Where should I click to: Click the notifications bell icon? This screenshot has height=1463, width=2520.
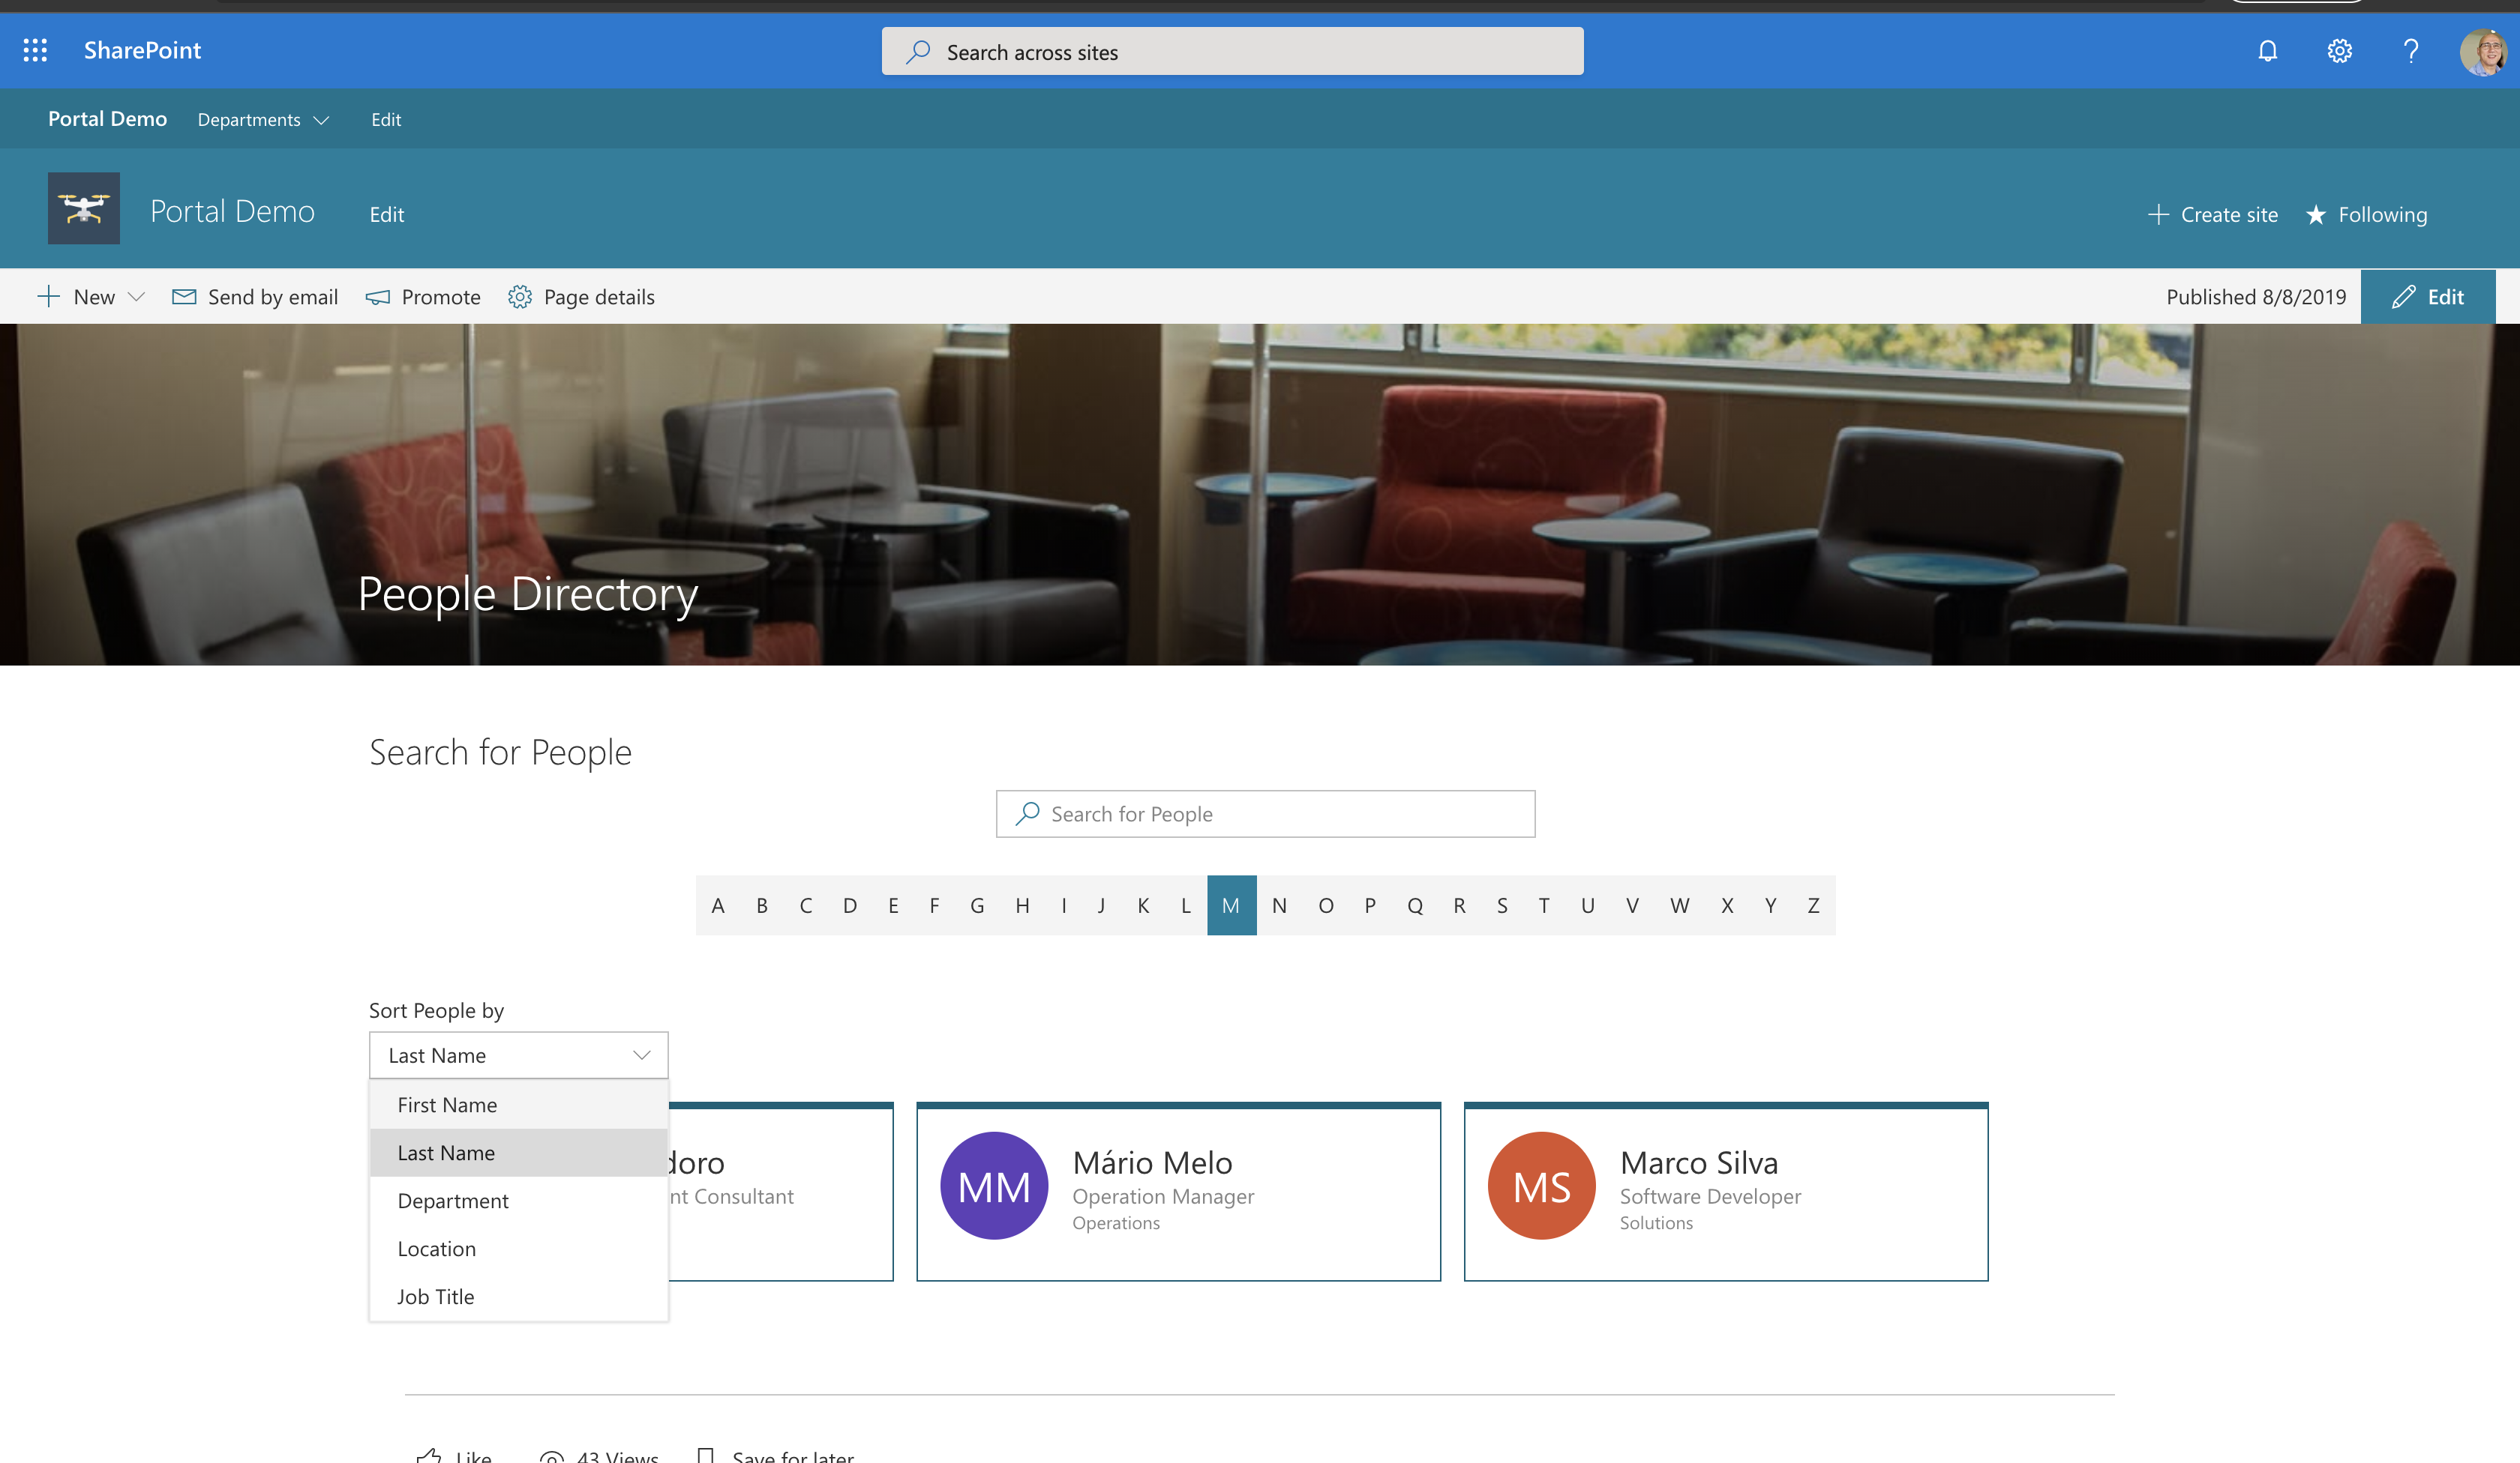pyautogui.click(x=2267, y=50)
